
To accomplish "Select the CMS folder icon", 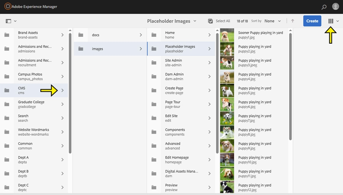I will (x=7, y=90).
